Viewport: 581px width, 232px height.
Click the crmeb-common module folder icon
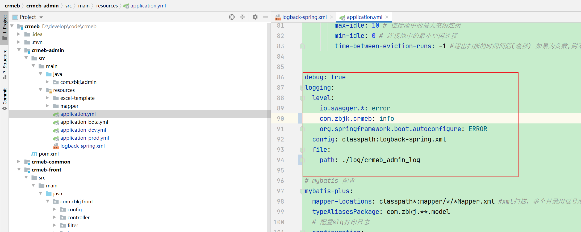point(27,162)
